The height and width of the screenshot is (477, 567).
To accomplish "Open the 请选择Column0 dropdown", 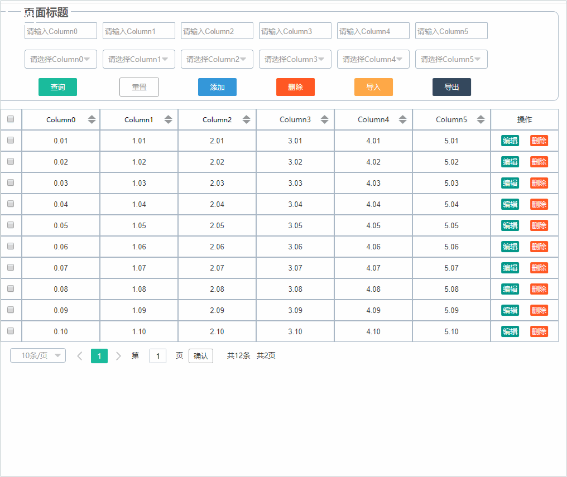I will 61,59.
